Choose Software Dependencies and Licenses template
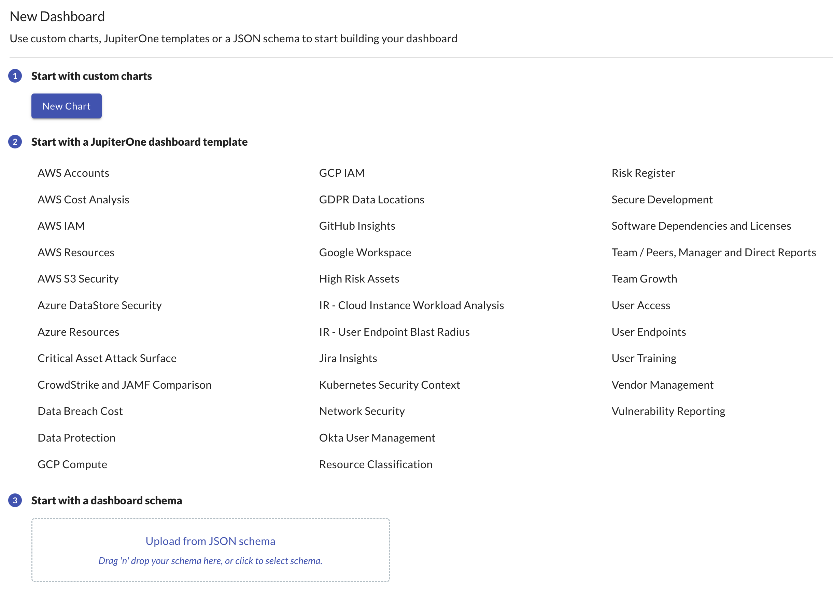 pyautogui.click(x=701, y=226)
